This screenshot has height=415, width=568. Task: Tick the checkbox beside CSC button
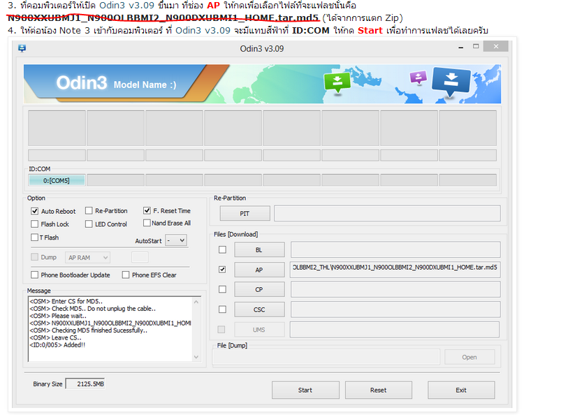[x=222, y=310]
